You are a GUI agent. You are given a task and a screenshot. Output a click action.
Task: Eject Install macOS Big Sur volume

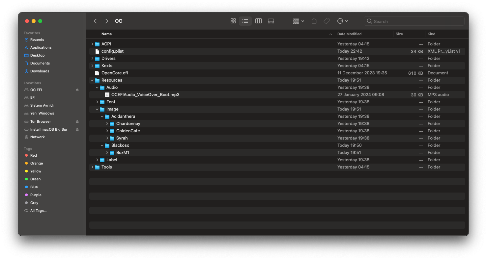77,129
